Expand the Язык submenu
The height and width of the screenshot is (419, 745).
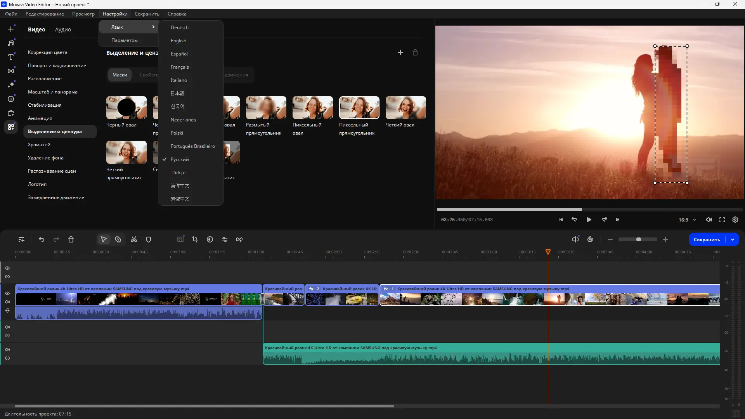(x=129, y=27)
